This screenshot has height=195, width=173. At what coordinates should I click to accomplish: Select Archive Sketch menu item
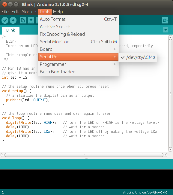pos(78,27)
